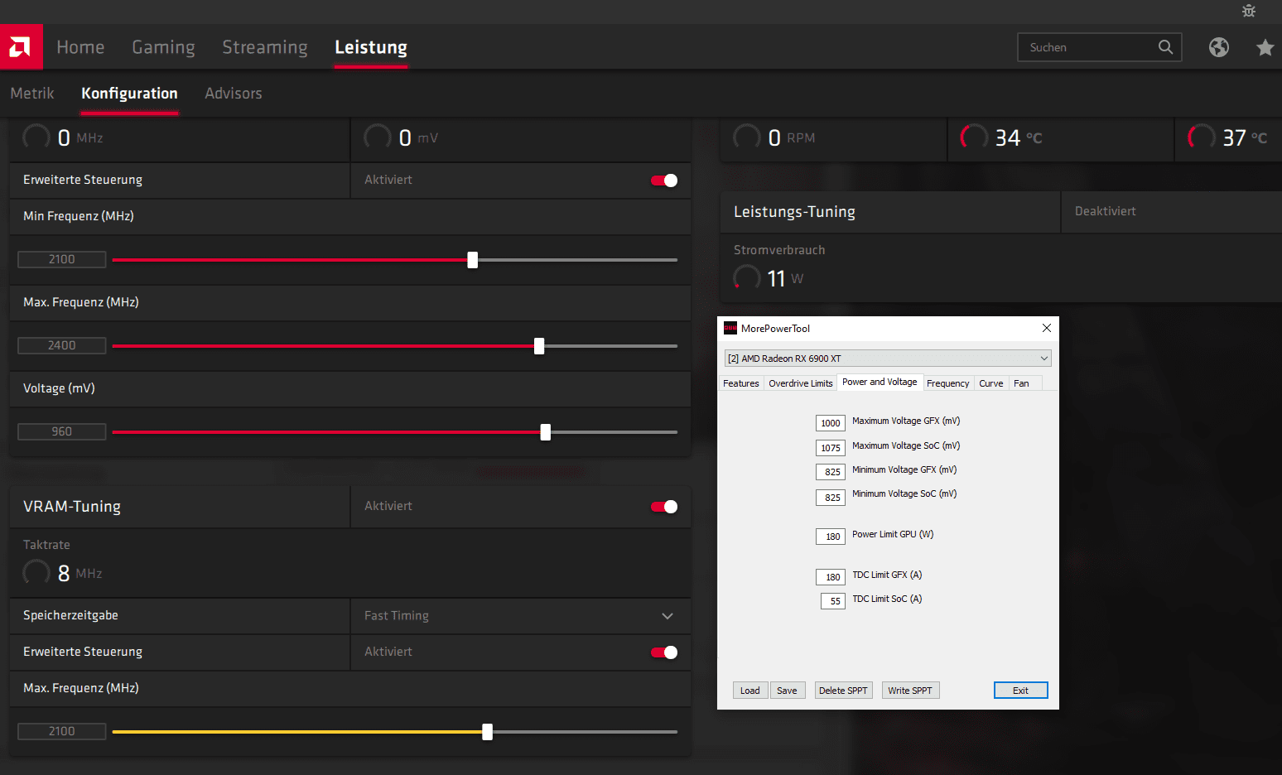Click the favorites star icon

1265,47
